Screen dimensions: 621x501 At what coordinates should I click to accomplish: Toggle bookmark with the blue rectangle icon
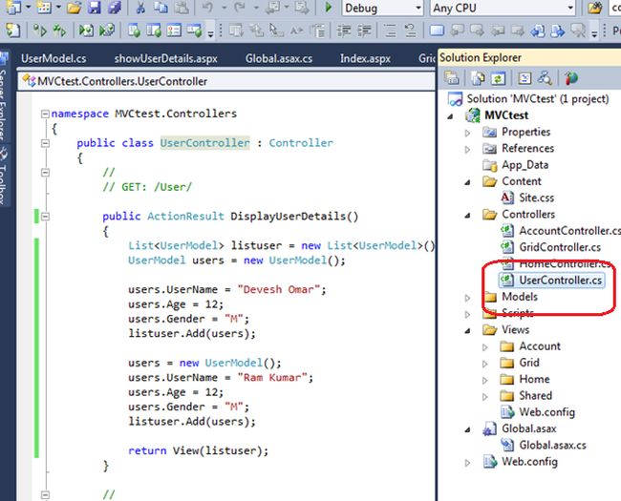pos(437,31)
